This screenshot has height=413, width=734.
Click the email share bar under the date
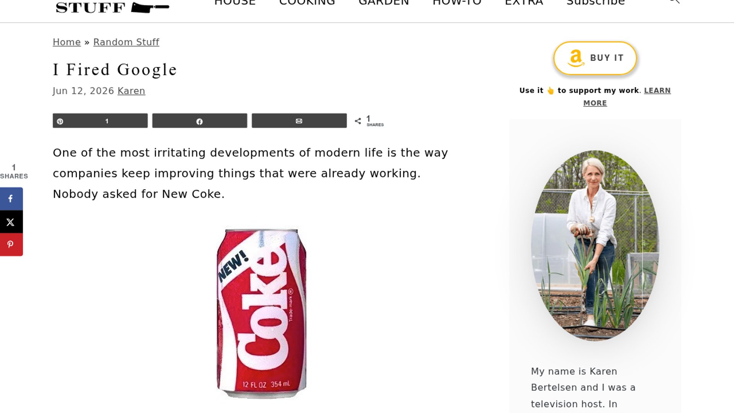pos(299,121)
